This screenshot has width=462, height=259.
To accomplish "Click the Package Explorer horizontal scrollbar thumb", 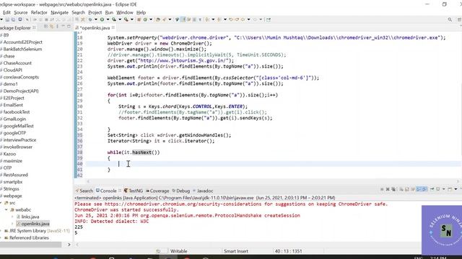I will click(30, 245).
